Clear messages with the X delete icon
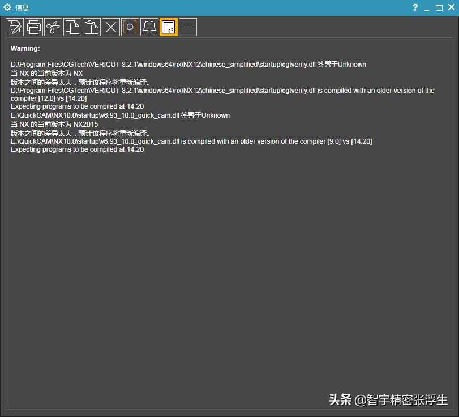The image size is (459, 417). coord(110,27)
